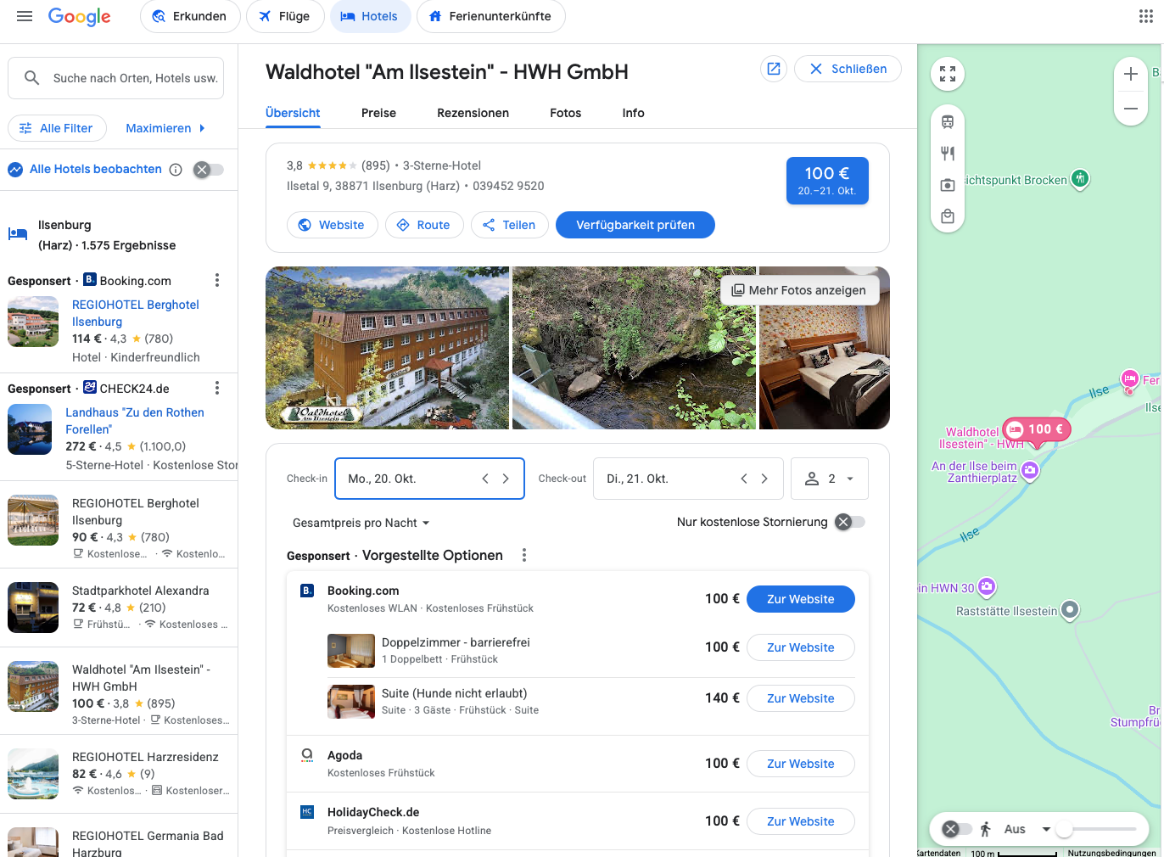
Task: Switch to the Rezensionen tab
Action: [x=473, y=113]
